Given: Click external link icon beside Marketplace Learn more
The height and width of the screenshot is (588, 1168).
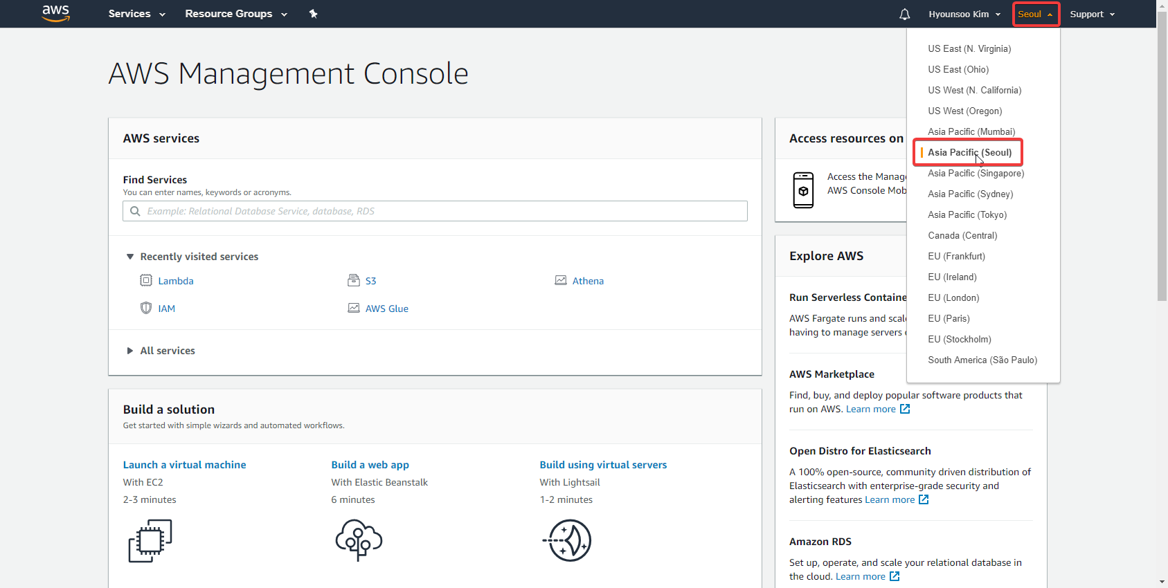Looking at the screenshot, I should 905,409.
